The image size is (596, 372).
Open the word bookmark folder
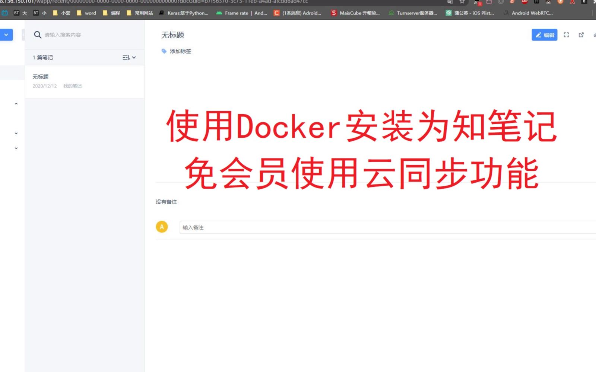pos(86,13)
